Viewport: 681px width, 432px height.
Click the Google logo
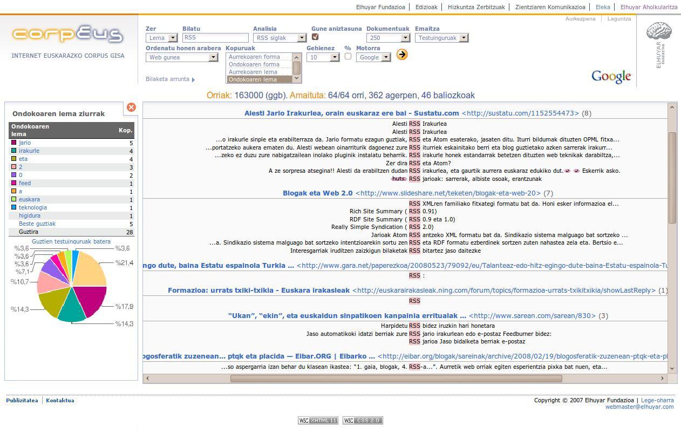pyautogui.click(x=611, y=77)
